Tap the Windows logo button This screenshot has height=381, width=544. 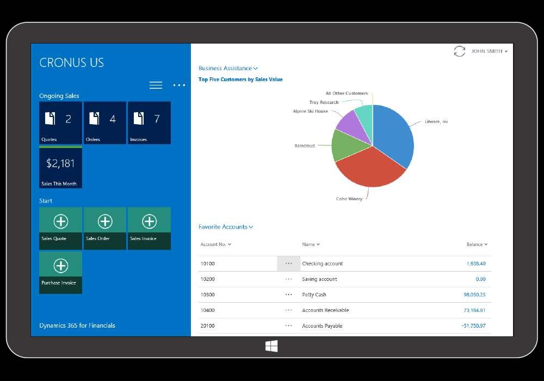(271, 346)
